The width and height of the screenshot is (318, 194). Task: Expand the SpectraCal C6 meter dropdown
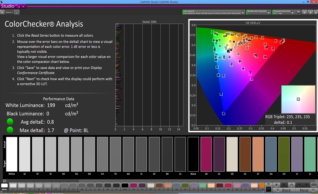click(x=243, y=12)
